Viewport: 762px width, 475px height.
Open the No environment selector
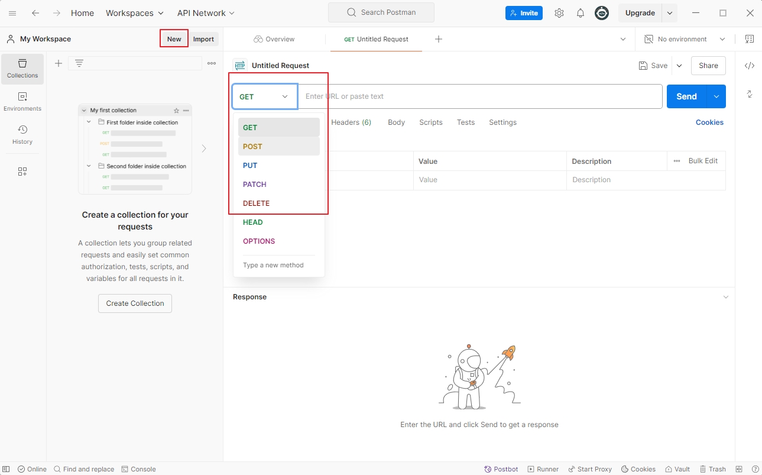pos(685,39)
